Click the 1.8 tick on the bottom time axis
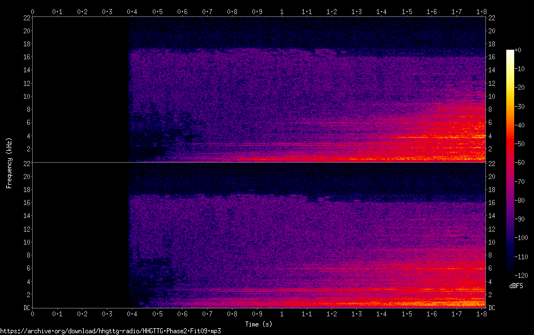This screenshot has height=335, width=534. coord(481,314)
